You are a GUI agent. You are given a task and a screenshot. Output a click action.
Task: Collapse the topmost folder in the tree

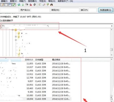13,30
